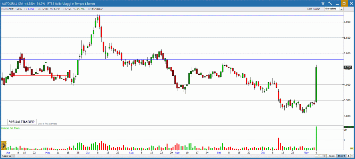355x159 pixels.
Task: Click the Aggiorna button
Action: coord(6,156)
